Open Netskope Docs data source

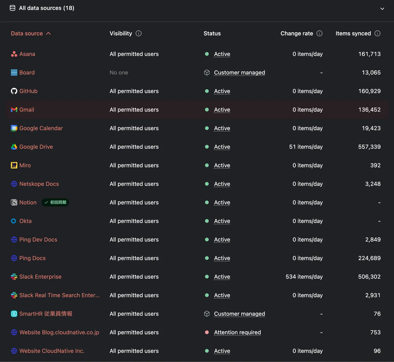click(x=39, y=184)
